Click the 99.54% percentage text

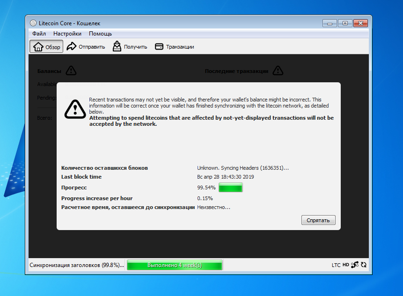pos(206,188)
